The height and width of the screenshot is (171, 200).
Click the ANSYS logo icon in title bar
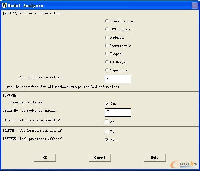[x=4, y=5]
